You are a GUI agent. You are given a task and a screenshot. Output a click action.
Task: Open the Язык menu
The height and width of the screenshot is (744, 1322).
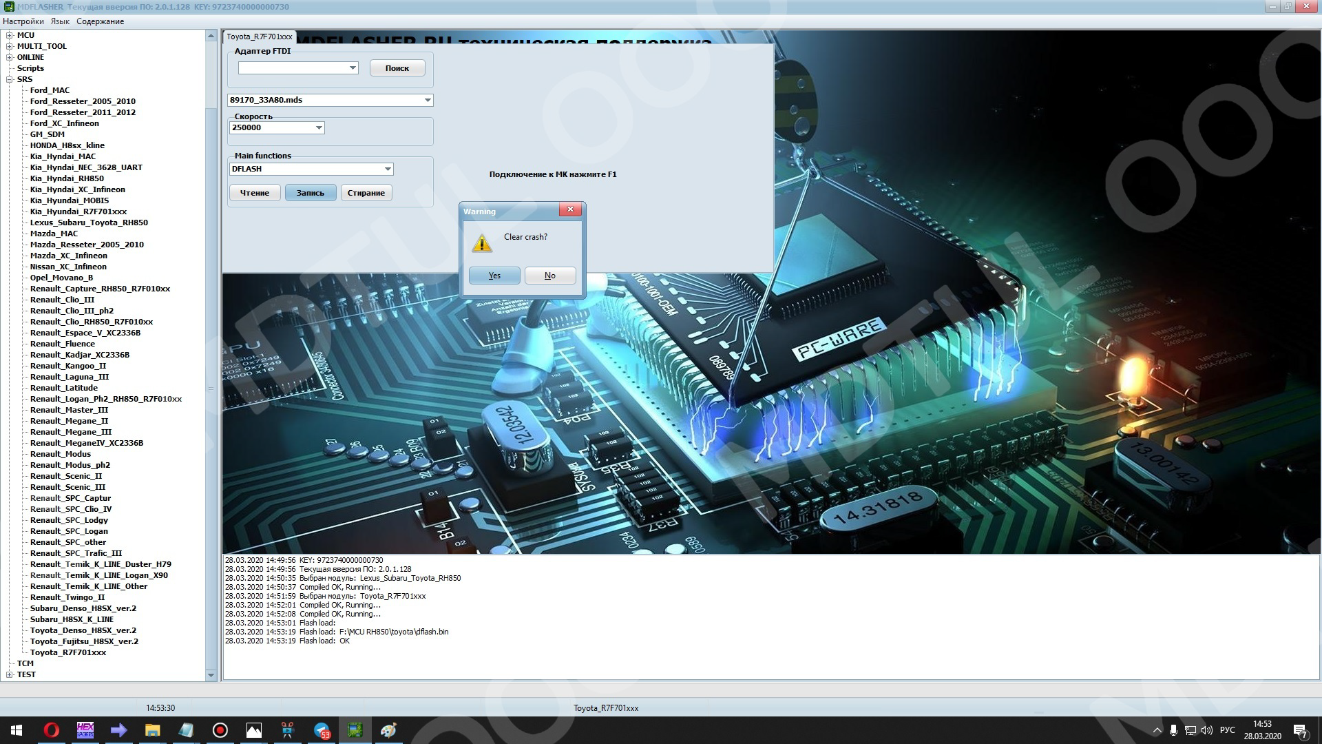click(x=61, y=21)
